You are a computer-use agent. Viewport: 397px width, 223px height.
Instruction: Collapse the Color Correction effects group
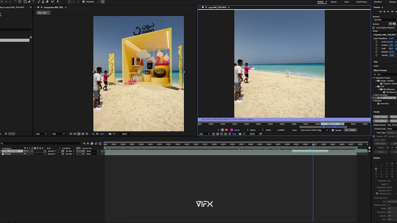[373, 95]
